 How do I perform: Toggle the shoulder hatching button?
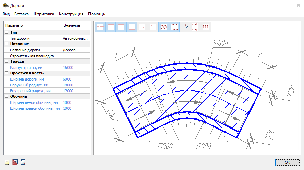point(174,27)
